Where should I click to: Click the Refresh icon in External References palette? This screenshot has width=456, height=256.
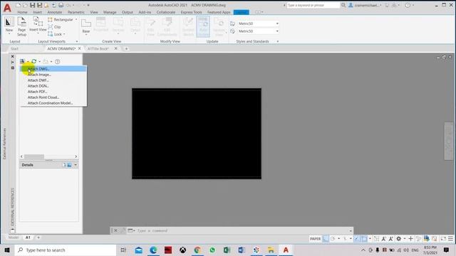(x=34, y=61)
